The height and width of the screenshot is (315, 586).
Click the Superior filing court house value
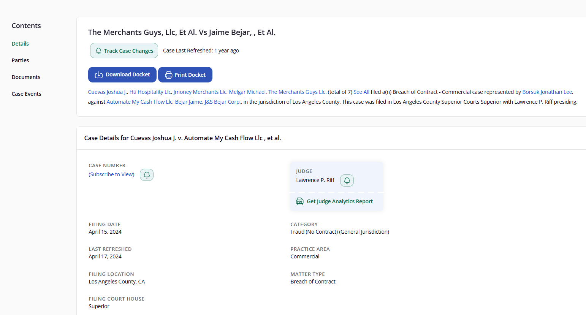[99, 306]
